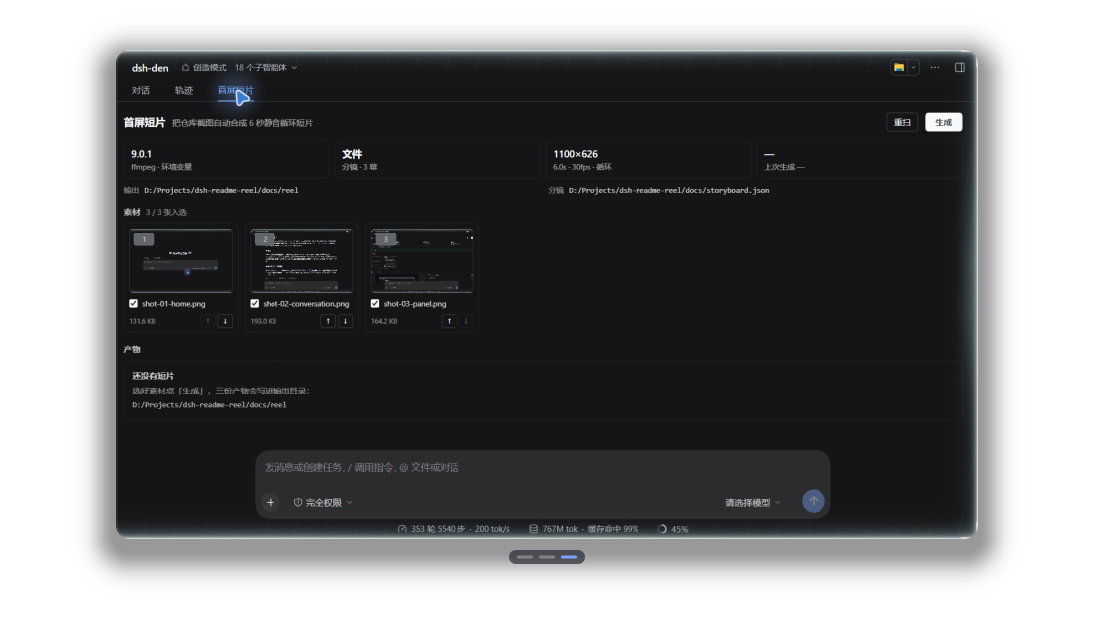Click the blue active page indicator dash
Viewport: 1094px width, 622px height.
click(569, 557)
